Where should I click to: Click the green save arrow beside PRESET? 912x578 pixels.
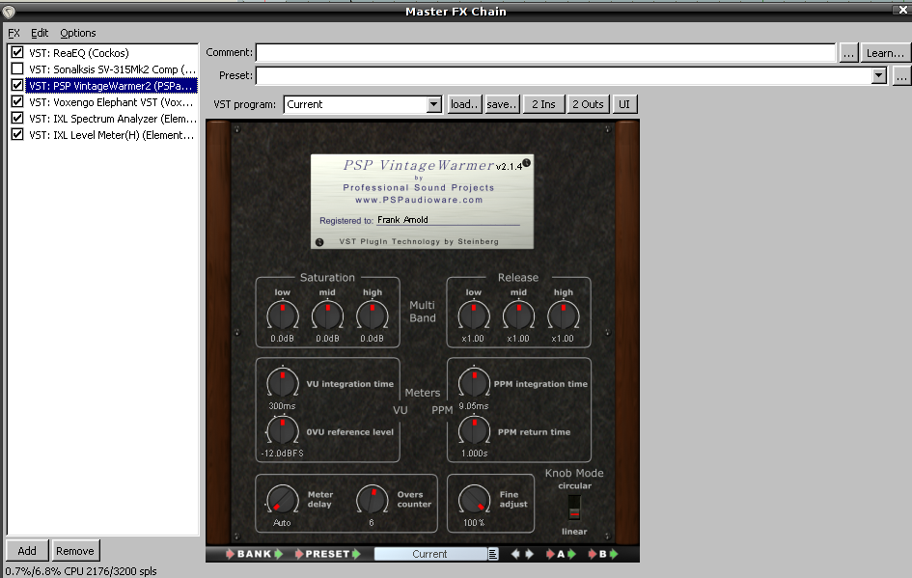(356, 554)
